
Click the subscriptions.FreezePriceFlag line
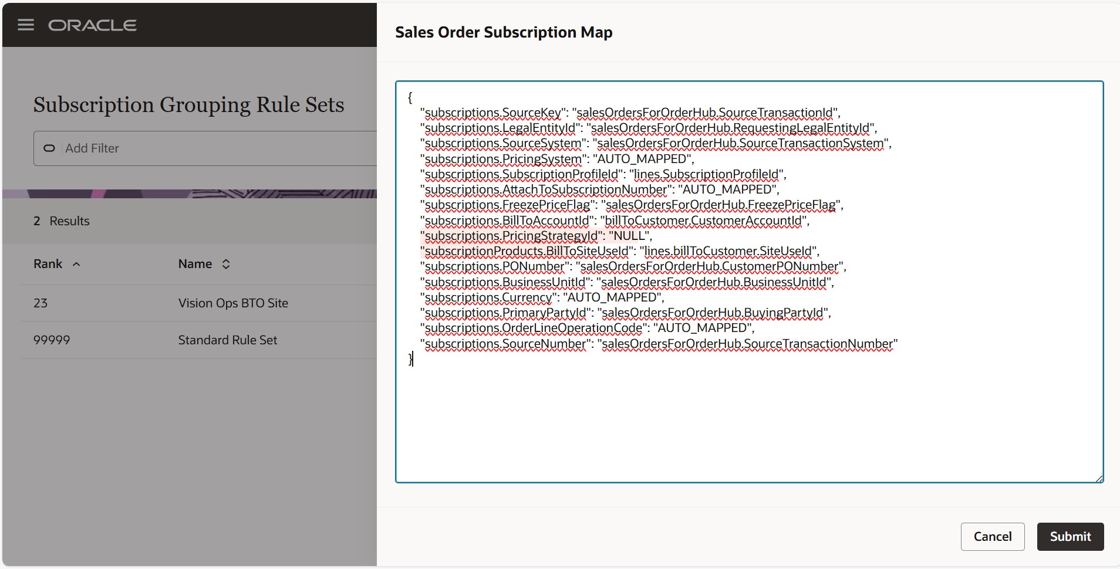point(632,205)
